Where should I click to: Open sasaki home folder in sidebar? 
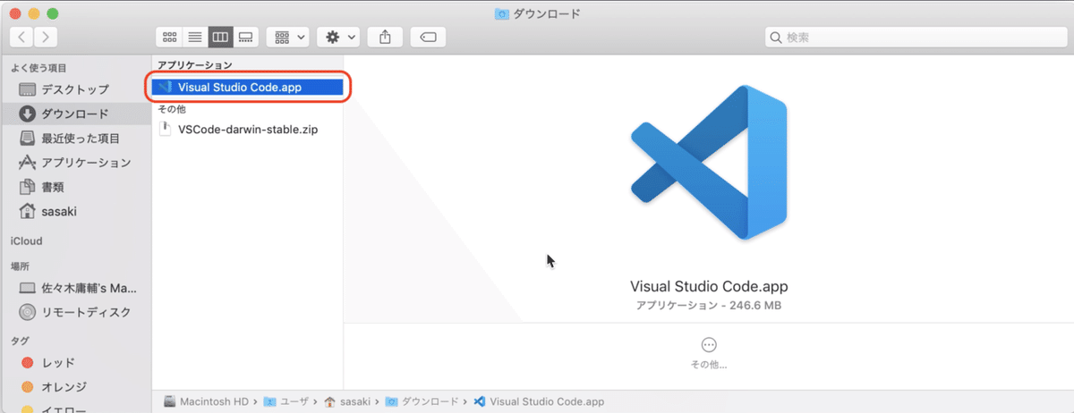(75, 212)
